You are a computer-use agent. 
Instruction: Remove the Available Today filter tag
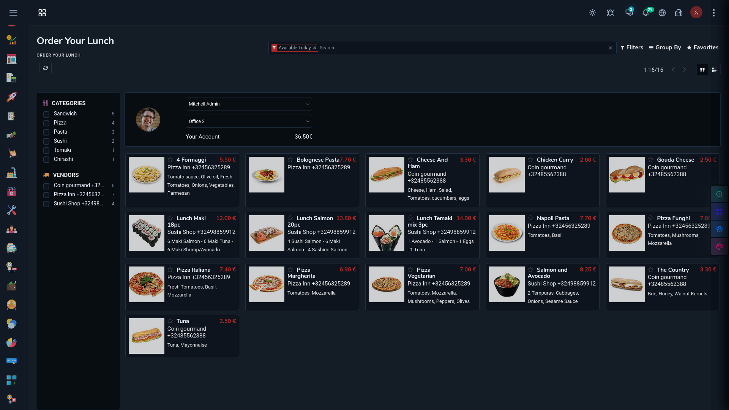[x=314, y=48]
